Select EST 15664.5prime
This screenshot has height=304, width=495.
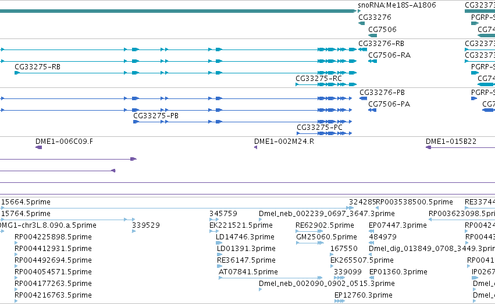(x=26, y=202)
